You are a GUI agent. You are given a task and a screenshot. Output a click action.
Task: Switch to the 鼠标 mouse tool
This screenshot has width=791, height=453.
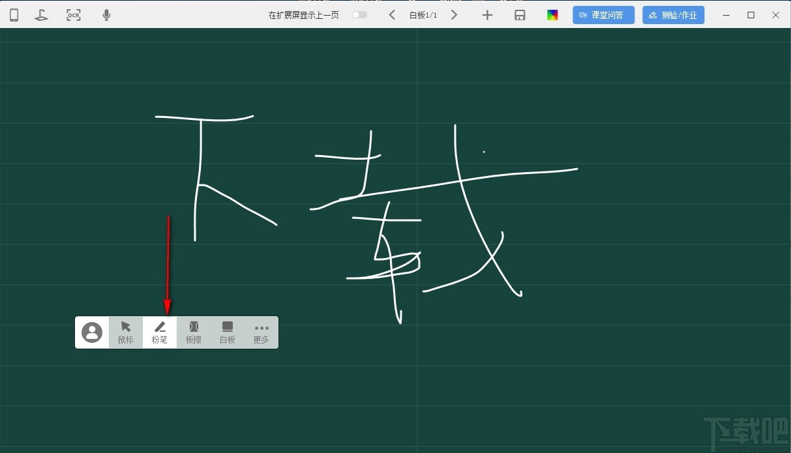(126, 332)
